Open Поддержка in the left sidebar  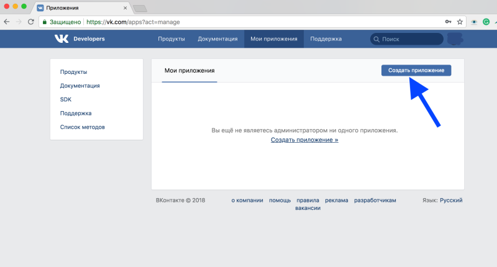point(76,113)
